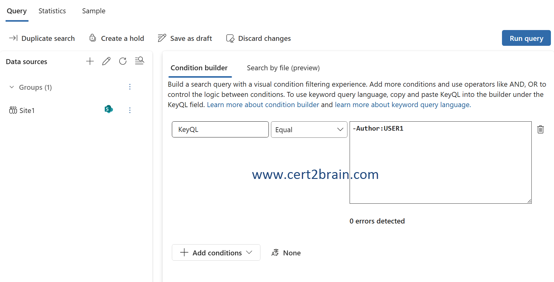Refresh the data sources list

(123, 61)
